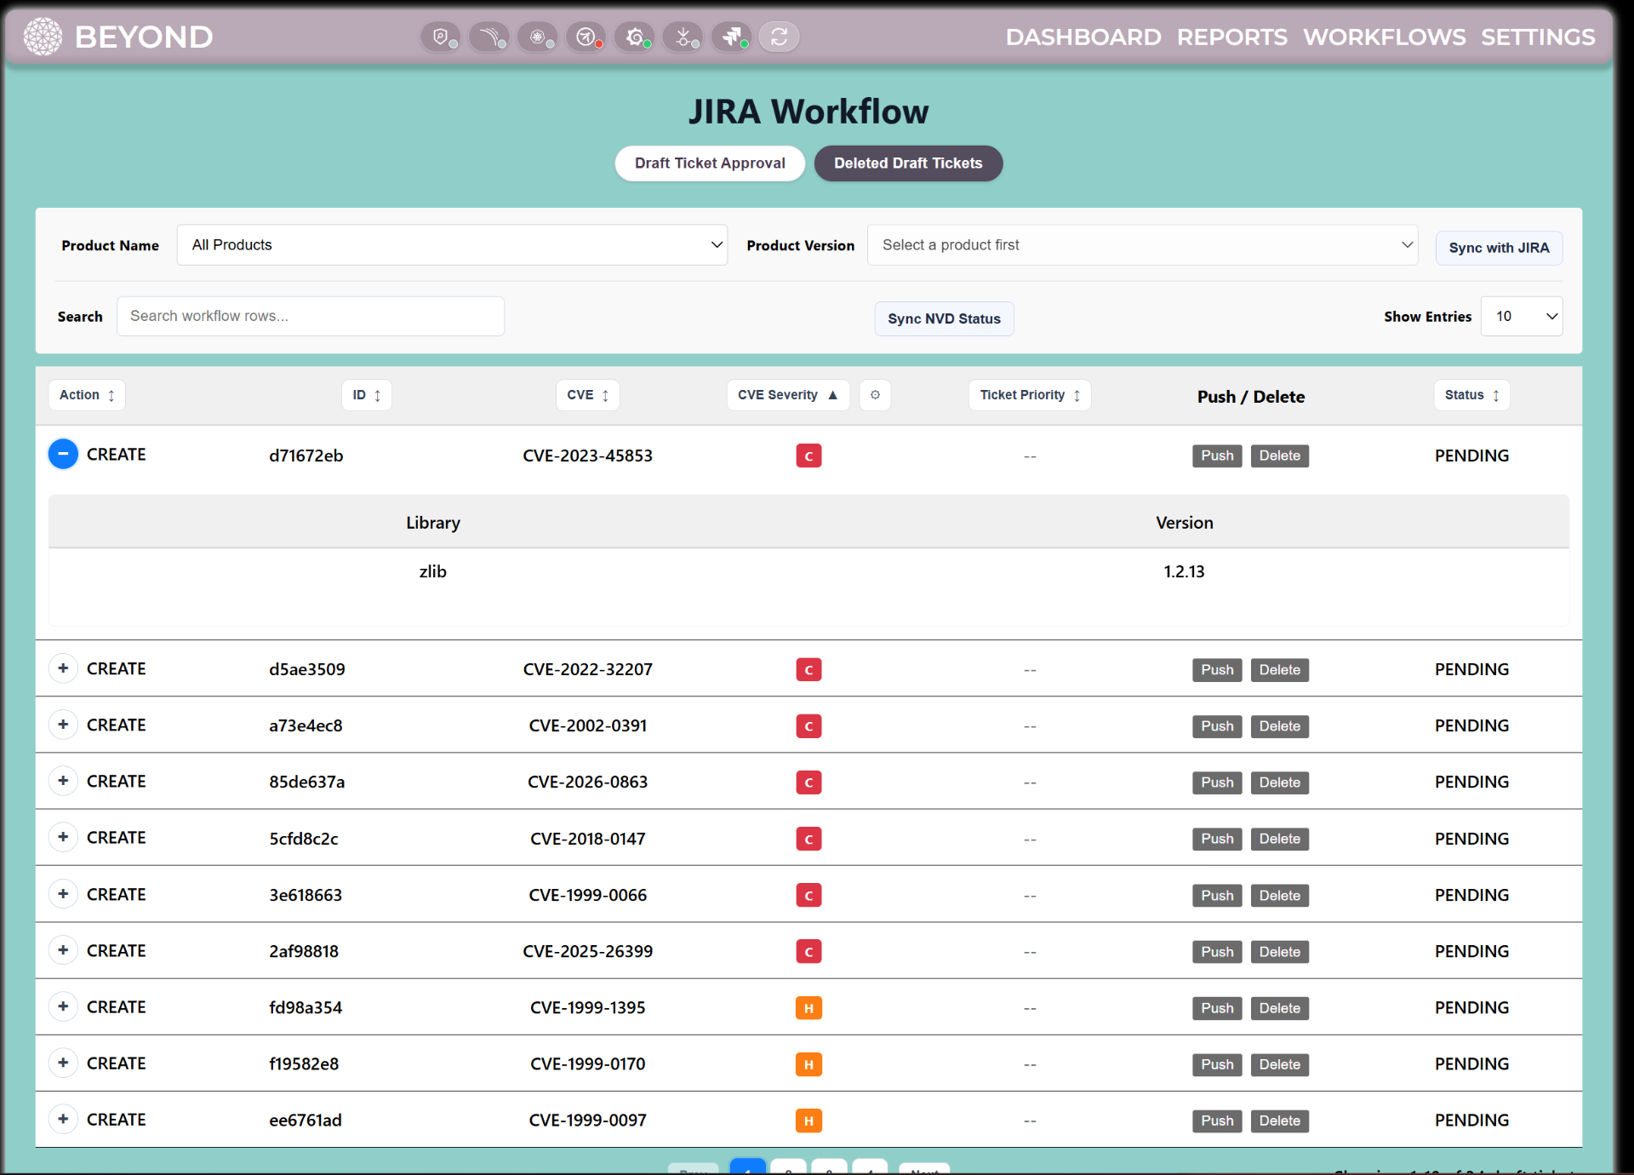This screenshot has width=1634, height=1175.
Task: Sort the table by ID column
Action: [x=367, y=395]
